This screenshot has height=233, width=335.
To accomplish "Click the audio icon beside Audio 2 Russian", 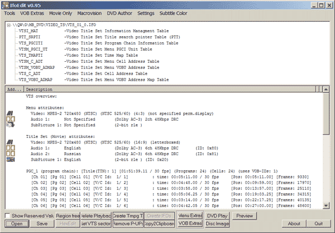I will pos(11,153).
